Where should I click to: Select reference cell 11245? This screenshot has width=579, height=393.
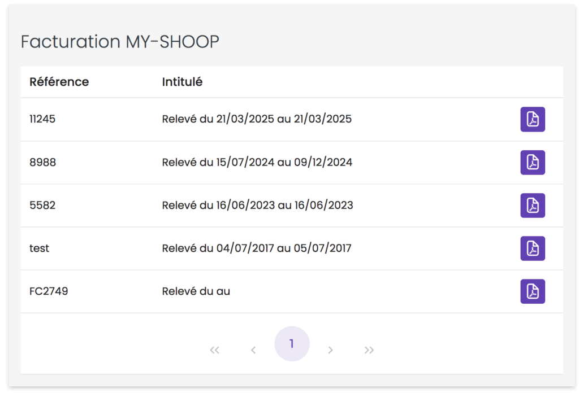tap(42, 119)
